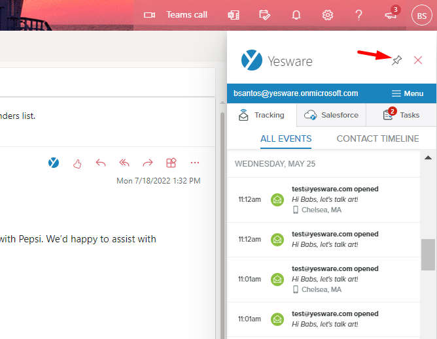Reply to the message
Viewport: 437px width, 339px height.
coord(101,163)
